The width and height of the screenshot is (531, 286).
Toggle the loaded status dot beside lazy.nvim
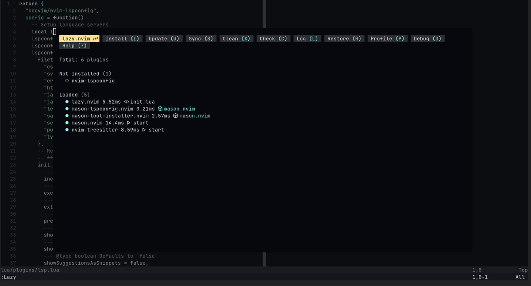tap(66, 101)
